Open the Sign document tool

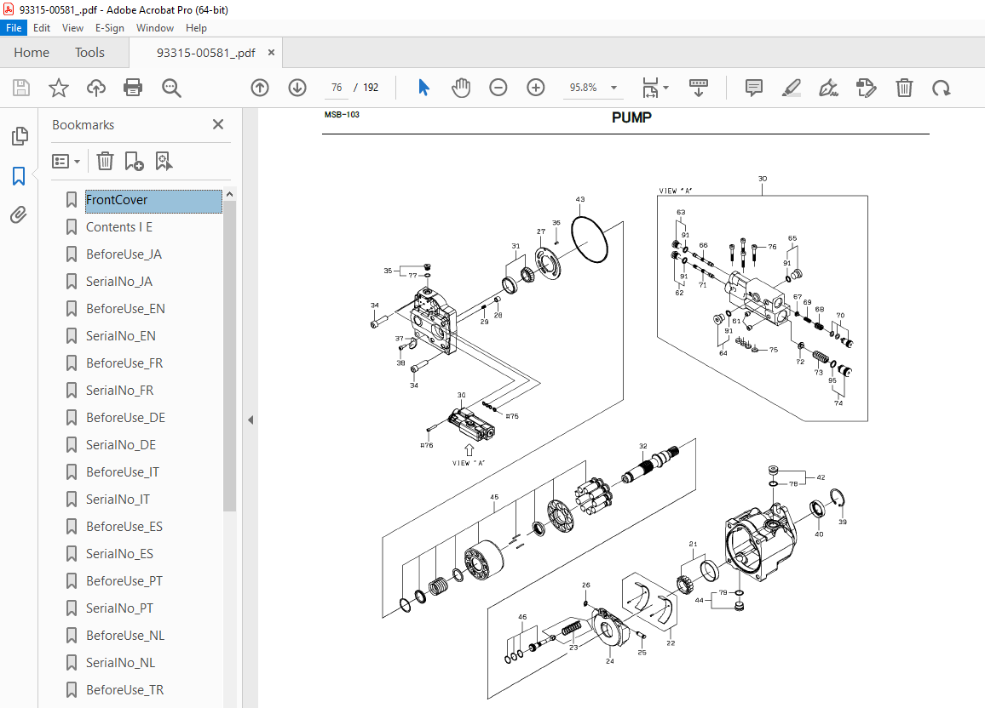click(828, 88)
